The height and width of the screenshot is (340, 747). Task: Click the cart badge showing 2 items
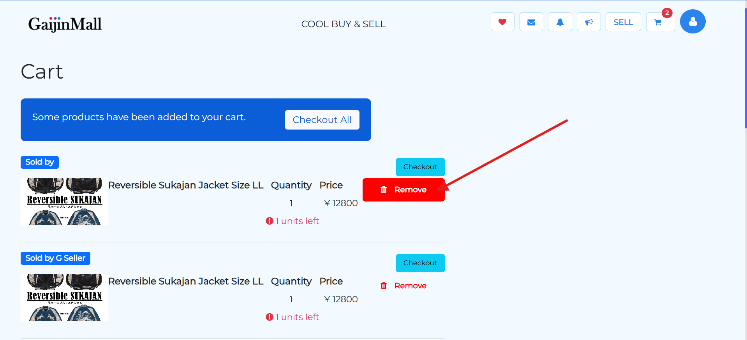667,13
